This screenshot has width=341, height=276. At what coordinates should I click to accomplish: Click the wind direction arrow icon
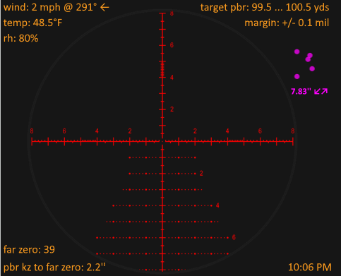(x=104, y=8)
